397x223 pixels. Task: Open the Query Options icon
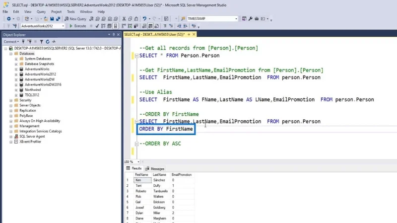click(x=109, y=26)
